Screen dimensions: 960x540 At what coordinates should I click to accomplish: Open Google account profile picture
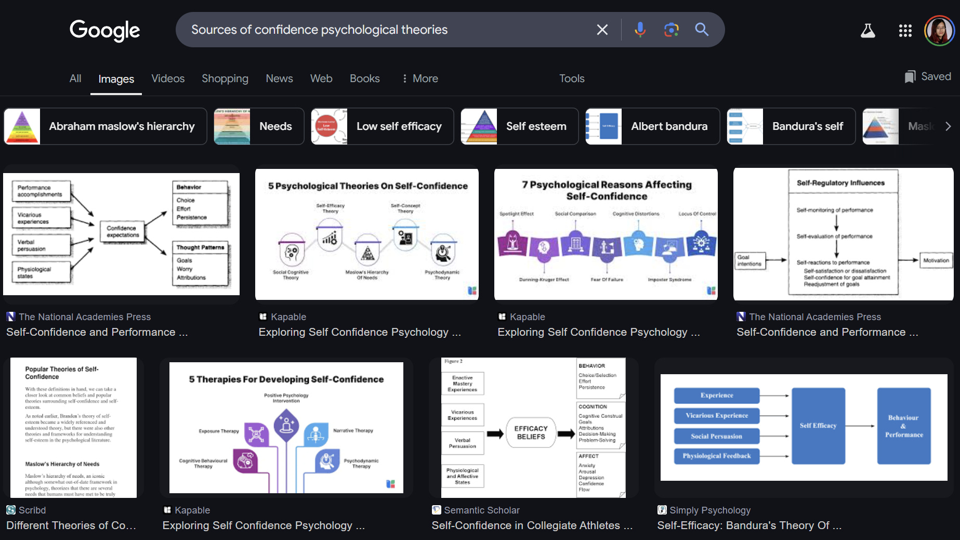939,31
